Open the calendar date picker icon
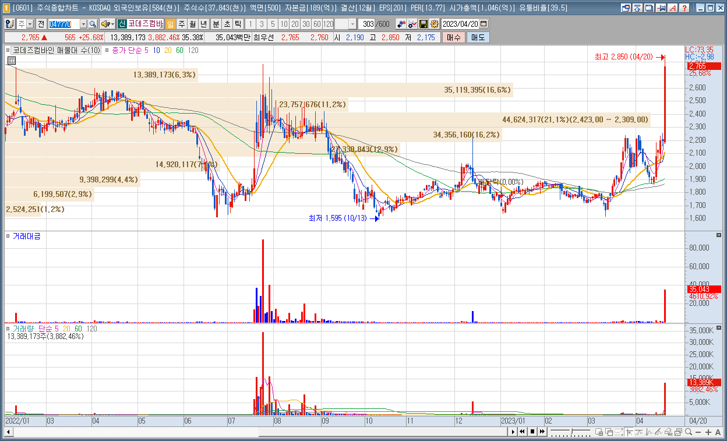727x441 pixels. click(484, 24)
